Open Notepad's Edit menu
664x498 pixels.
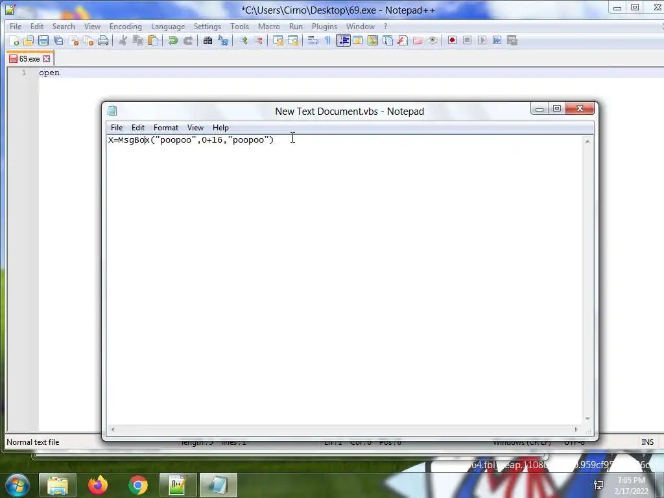tap(137, 128)
